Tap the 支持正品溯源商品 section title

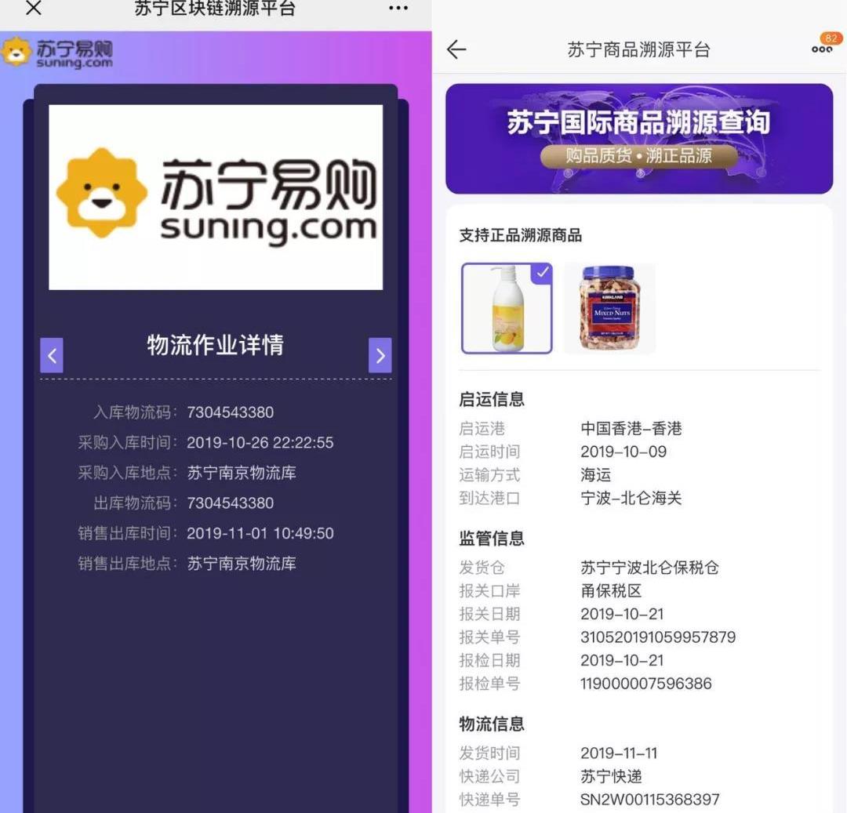520,235
